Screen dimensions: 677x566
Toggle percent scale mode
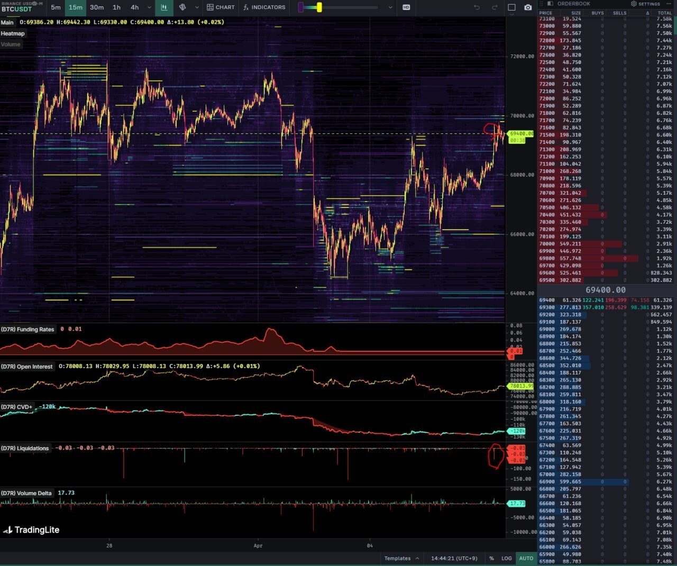coord(491,558)
